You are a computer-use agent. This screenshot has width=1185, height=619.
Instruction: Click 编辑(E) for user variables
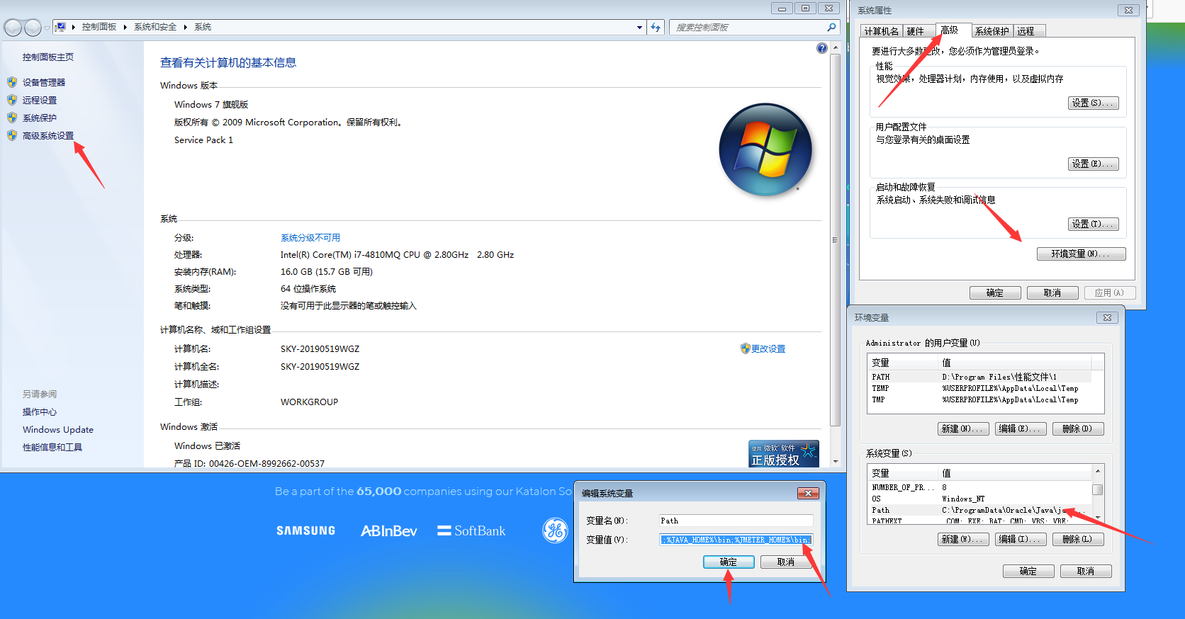click(1021, 429)
